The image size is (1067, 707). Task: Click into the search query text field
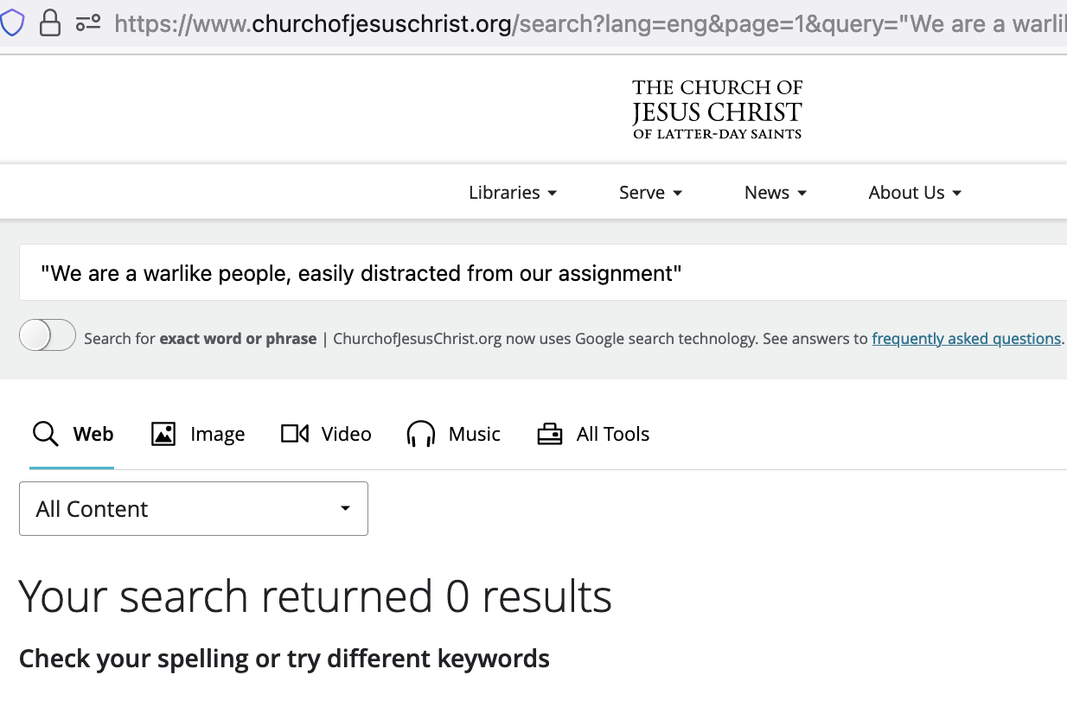pos(543,273)
